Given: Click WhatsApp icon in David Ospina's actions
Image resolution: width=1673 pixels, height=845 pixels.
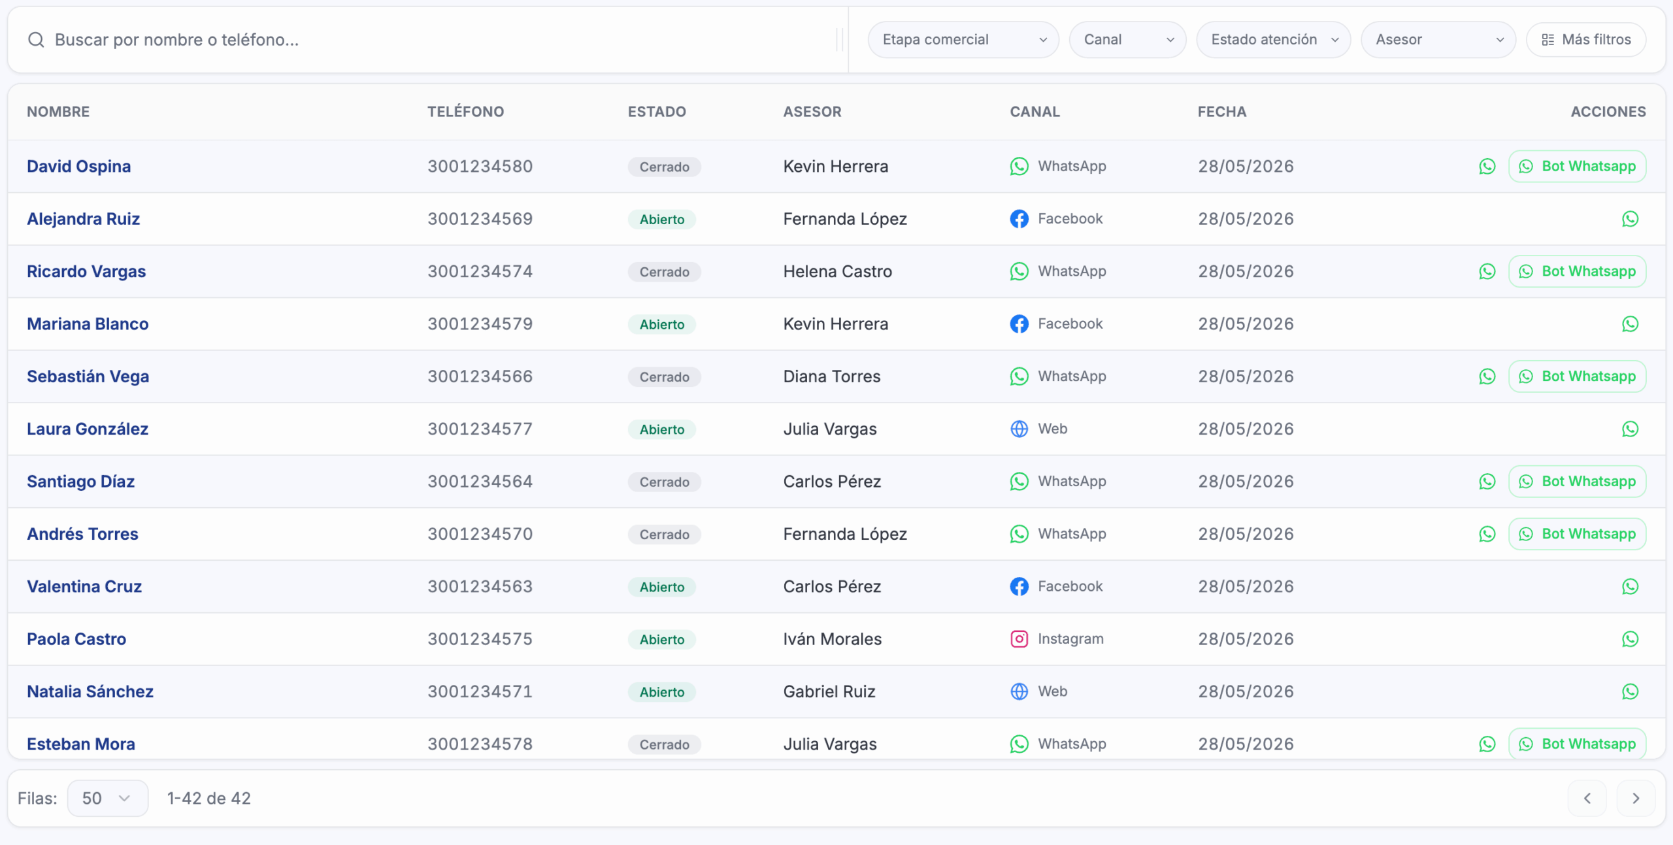Looking at the screenshot, I should [x=1487, y=167].
